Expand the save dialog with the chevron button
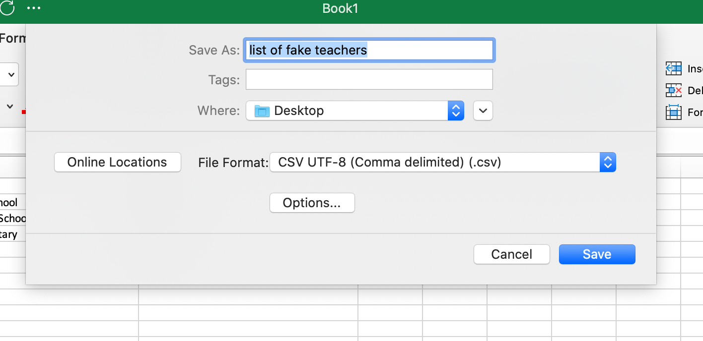This screenshot has width=703, height=341. (483, 111)
